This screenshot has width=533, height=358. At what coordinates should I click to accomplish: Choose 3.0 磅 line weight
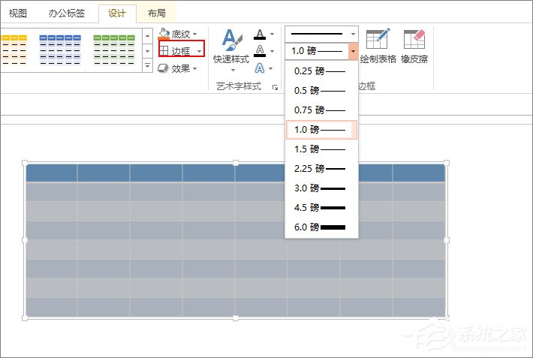click(x=321, y=188)
